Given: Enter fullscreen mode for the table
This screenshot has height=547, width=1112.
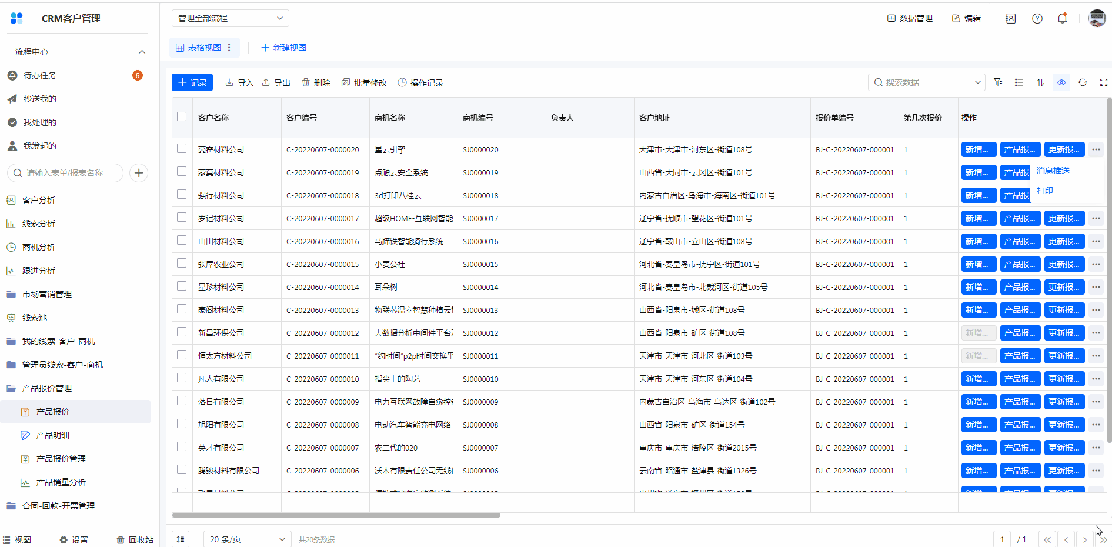Looking at the screenshot, I should [x=1103, y=82].
